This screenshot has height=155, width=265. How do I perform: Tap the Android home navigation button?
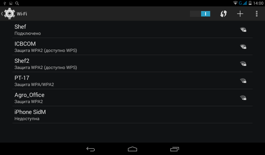pyautogui.click(x=132, y=149)
